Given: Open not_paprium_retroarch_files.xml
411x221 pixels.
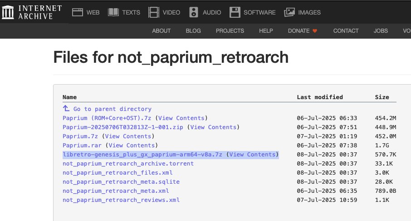Looking at the screenshot, I should pos(117,173).
